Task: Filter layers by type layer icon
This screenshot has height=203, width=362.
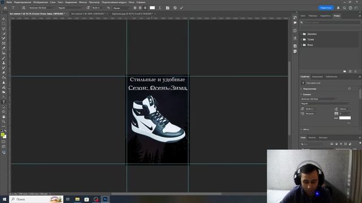Action: coord(341,144)
